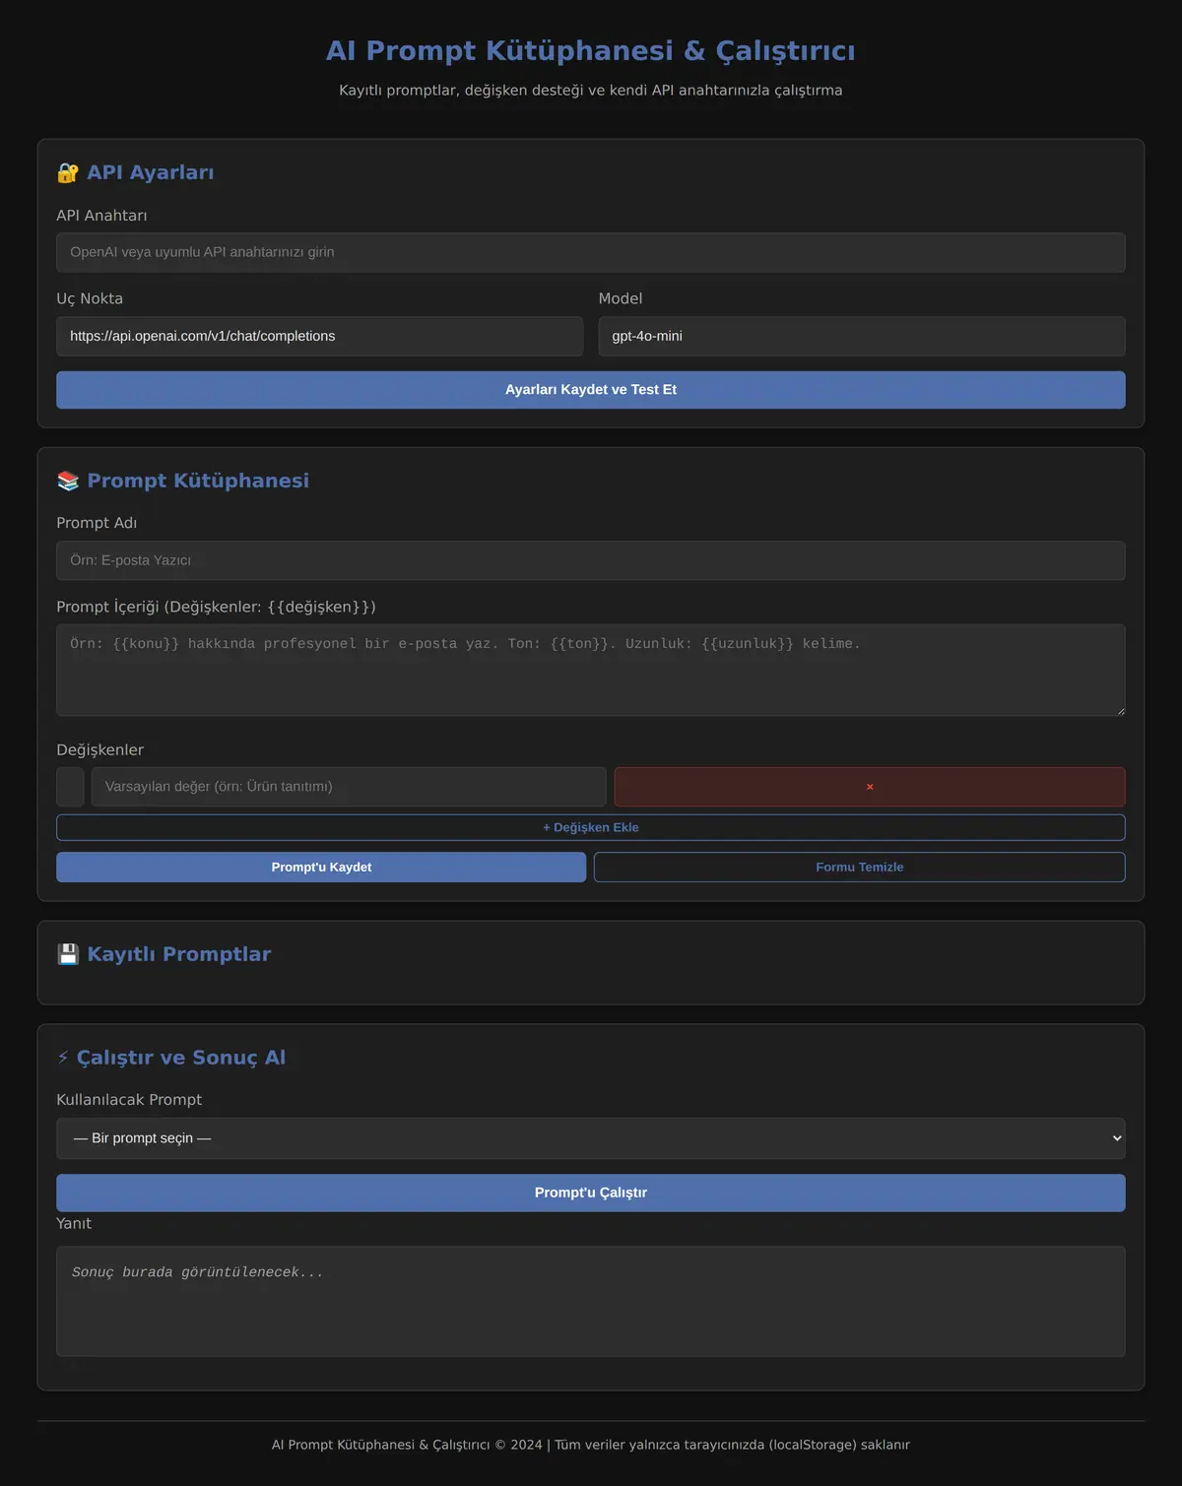Click the Değişkenler label
Image resolution: width=1182 pixels, height=1486 pixels.
click(x=99, y=750)
